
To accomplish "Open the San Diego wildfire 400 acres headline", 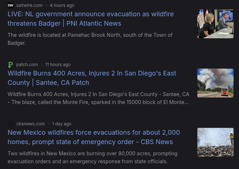I will [92, 78].
